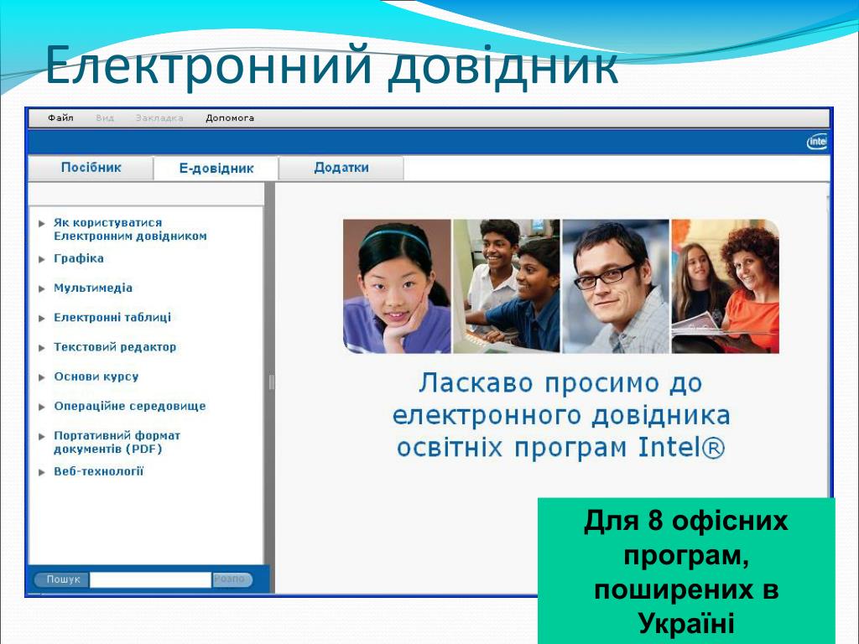
Task: Expand the Графіка section arrow
Action: 42,259
